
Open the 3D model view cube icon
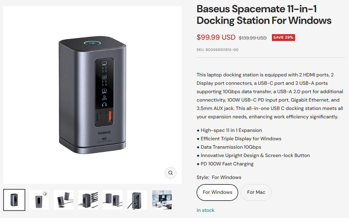[45, 194]
